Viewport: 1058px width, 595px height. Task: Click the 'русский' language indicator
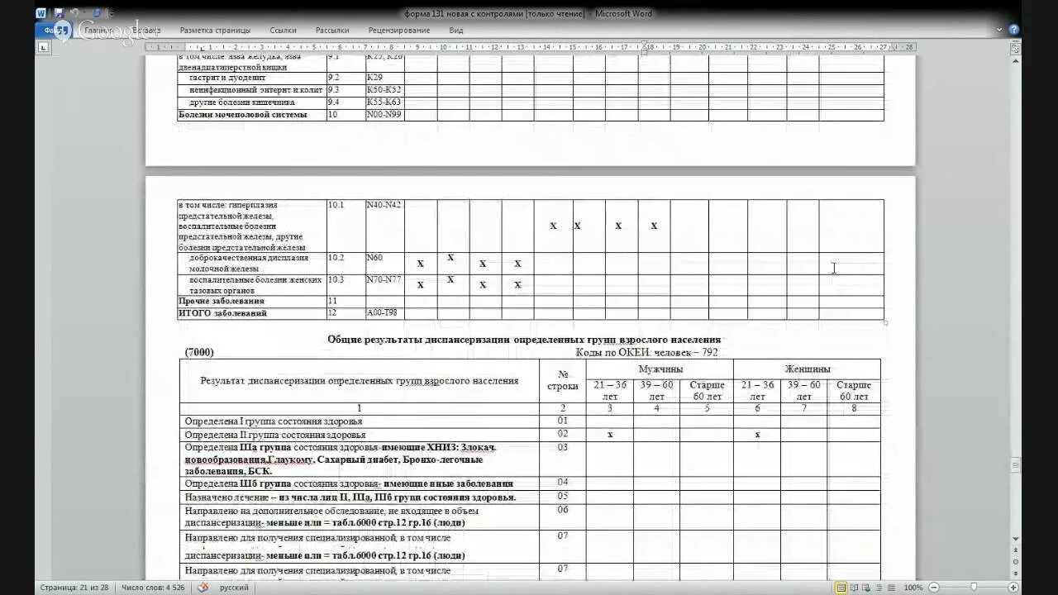[x=234, y=588]
